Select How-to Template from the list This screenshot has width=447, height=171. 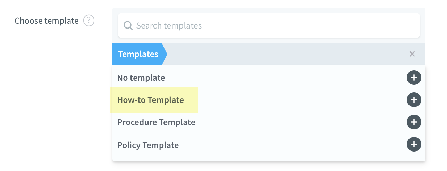[150, 100]
